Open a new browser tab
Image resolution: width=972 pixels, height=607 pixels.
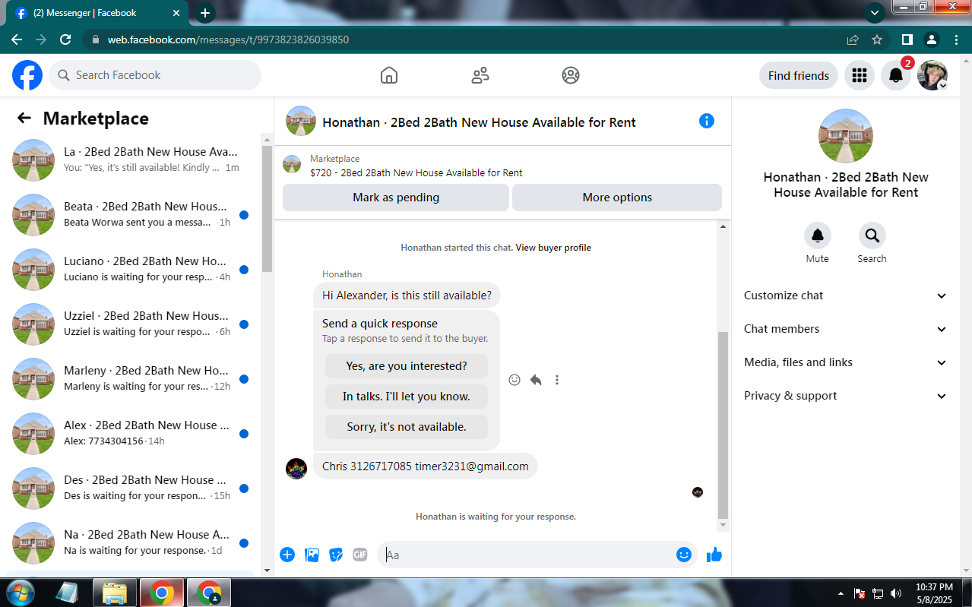click(x=205, y=13)
